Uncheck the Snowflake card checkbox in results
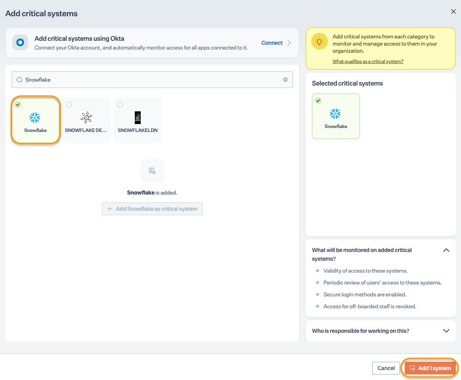Image resolution: width=461 pixels, height=380 pixels. pyautogui.click(x=18, y=105)
